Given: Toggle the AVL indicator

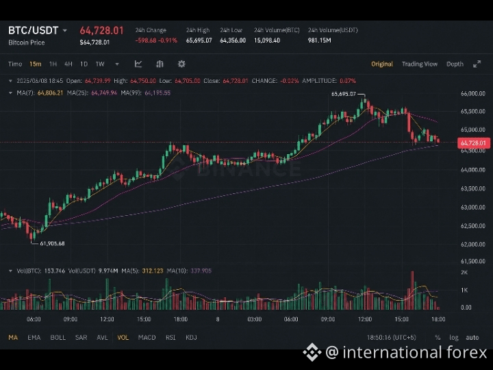Looking at the screenshot, I should (x=102, y=337).
